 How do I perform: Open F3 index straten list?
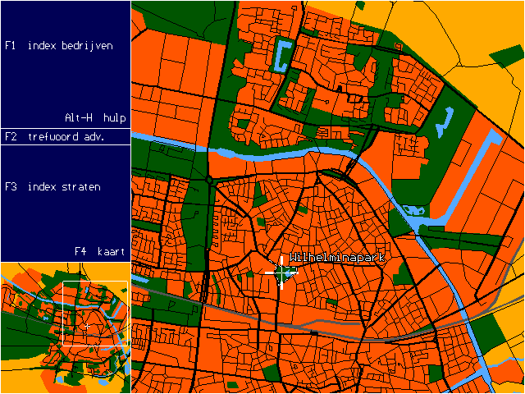coord(52,186)
